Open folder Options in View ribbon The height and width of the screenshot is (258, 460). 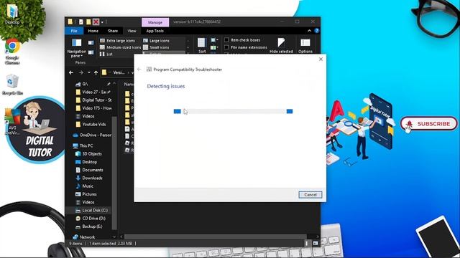pos(305,45)
